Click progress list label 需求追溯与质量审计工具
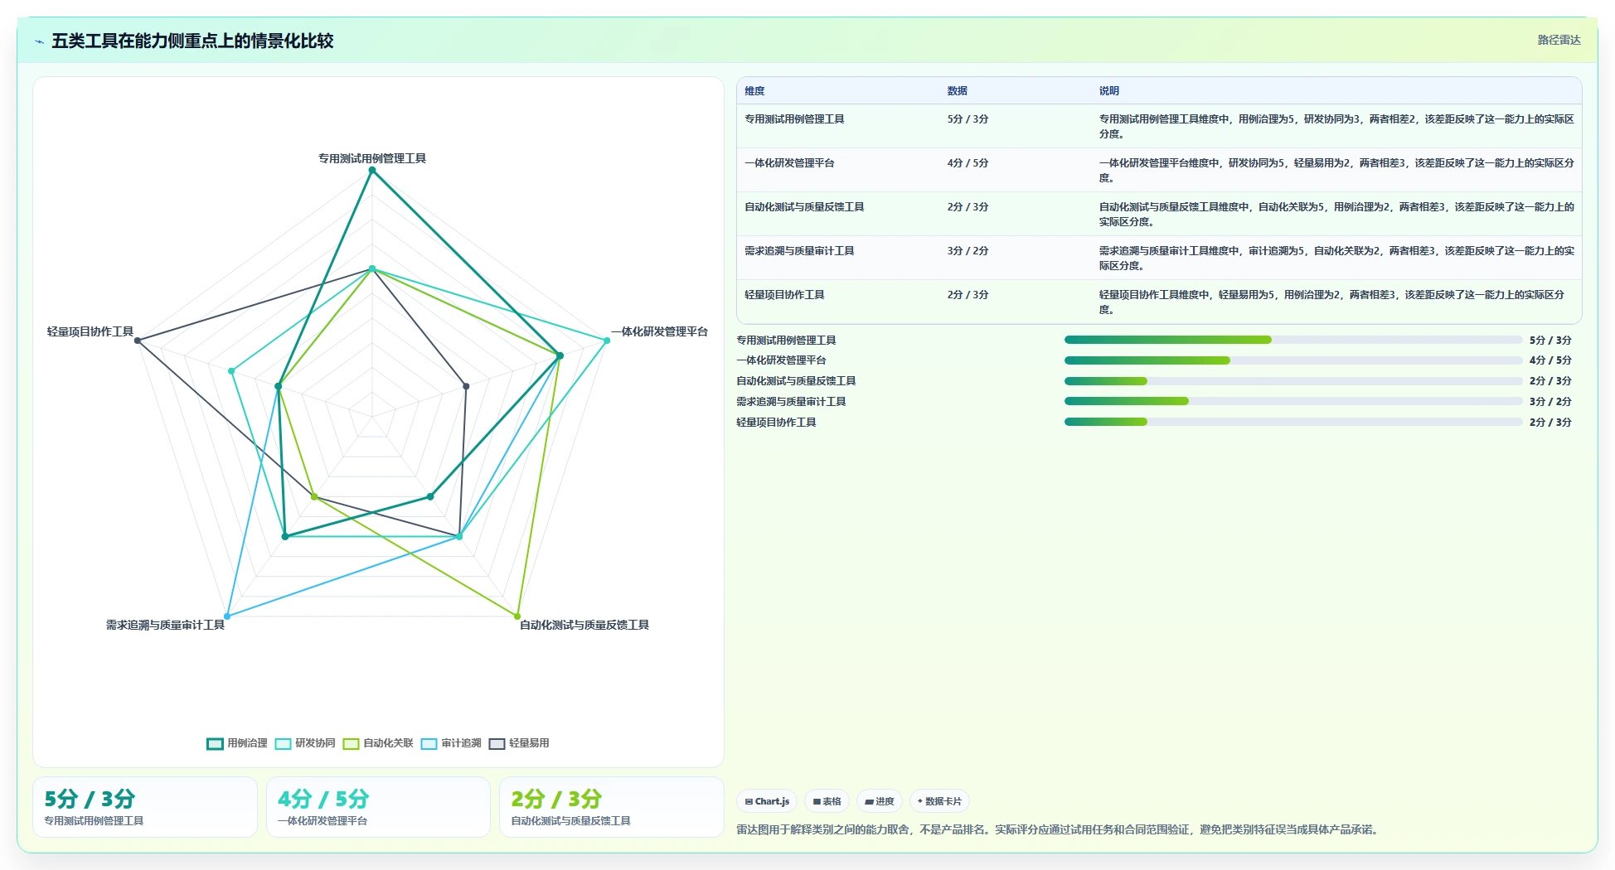1615x870 pixels. click(791, 402)
